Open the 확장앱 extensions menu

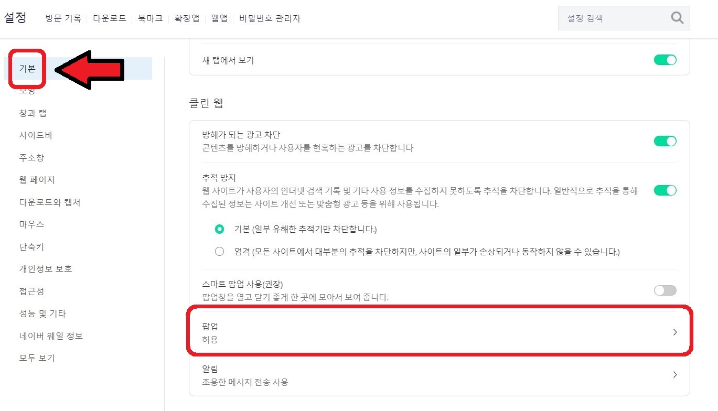point(186,18)
